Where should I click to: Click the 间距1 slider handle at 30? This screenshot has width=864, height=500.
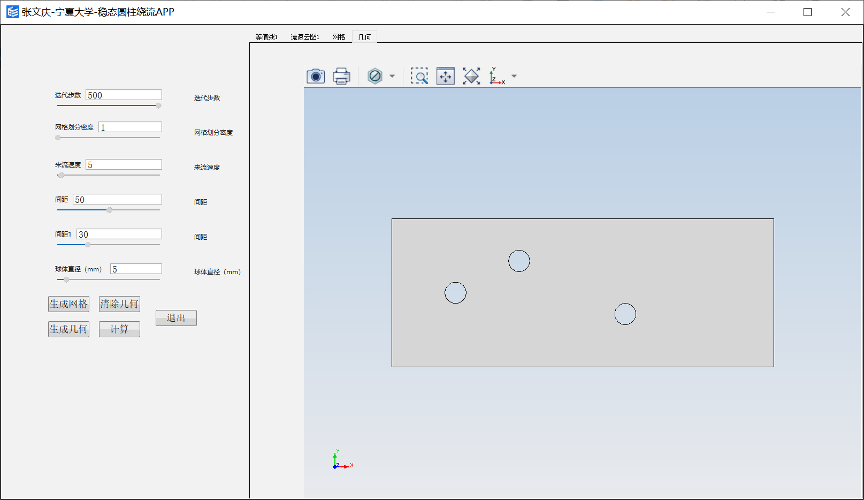tap(88, 245)
